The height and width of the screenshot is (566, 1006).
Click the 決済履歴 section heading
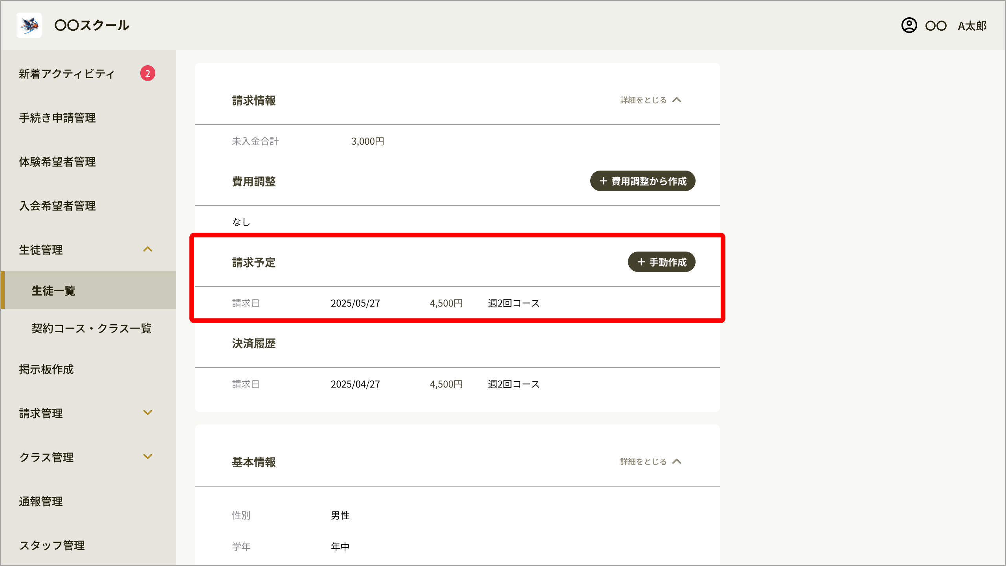click(254, 343)
